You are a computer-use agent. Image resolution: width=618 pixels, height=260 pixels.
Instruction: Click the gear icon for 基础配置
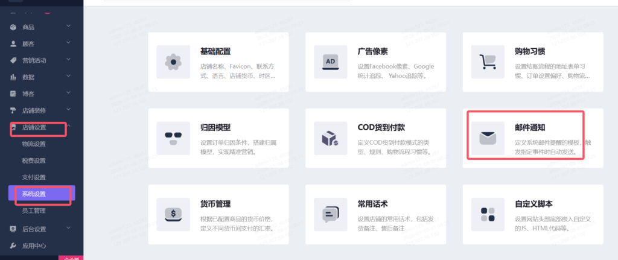coord(173,62)
